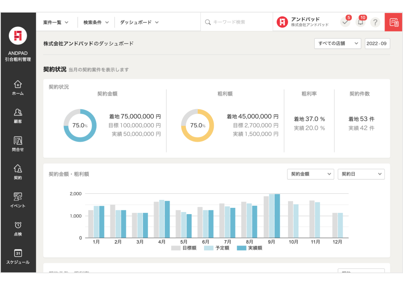
Task: Open the 契約日 chart dropdown
Action: pyautogui.click(x=361, y=174)
